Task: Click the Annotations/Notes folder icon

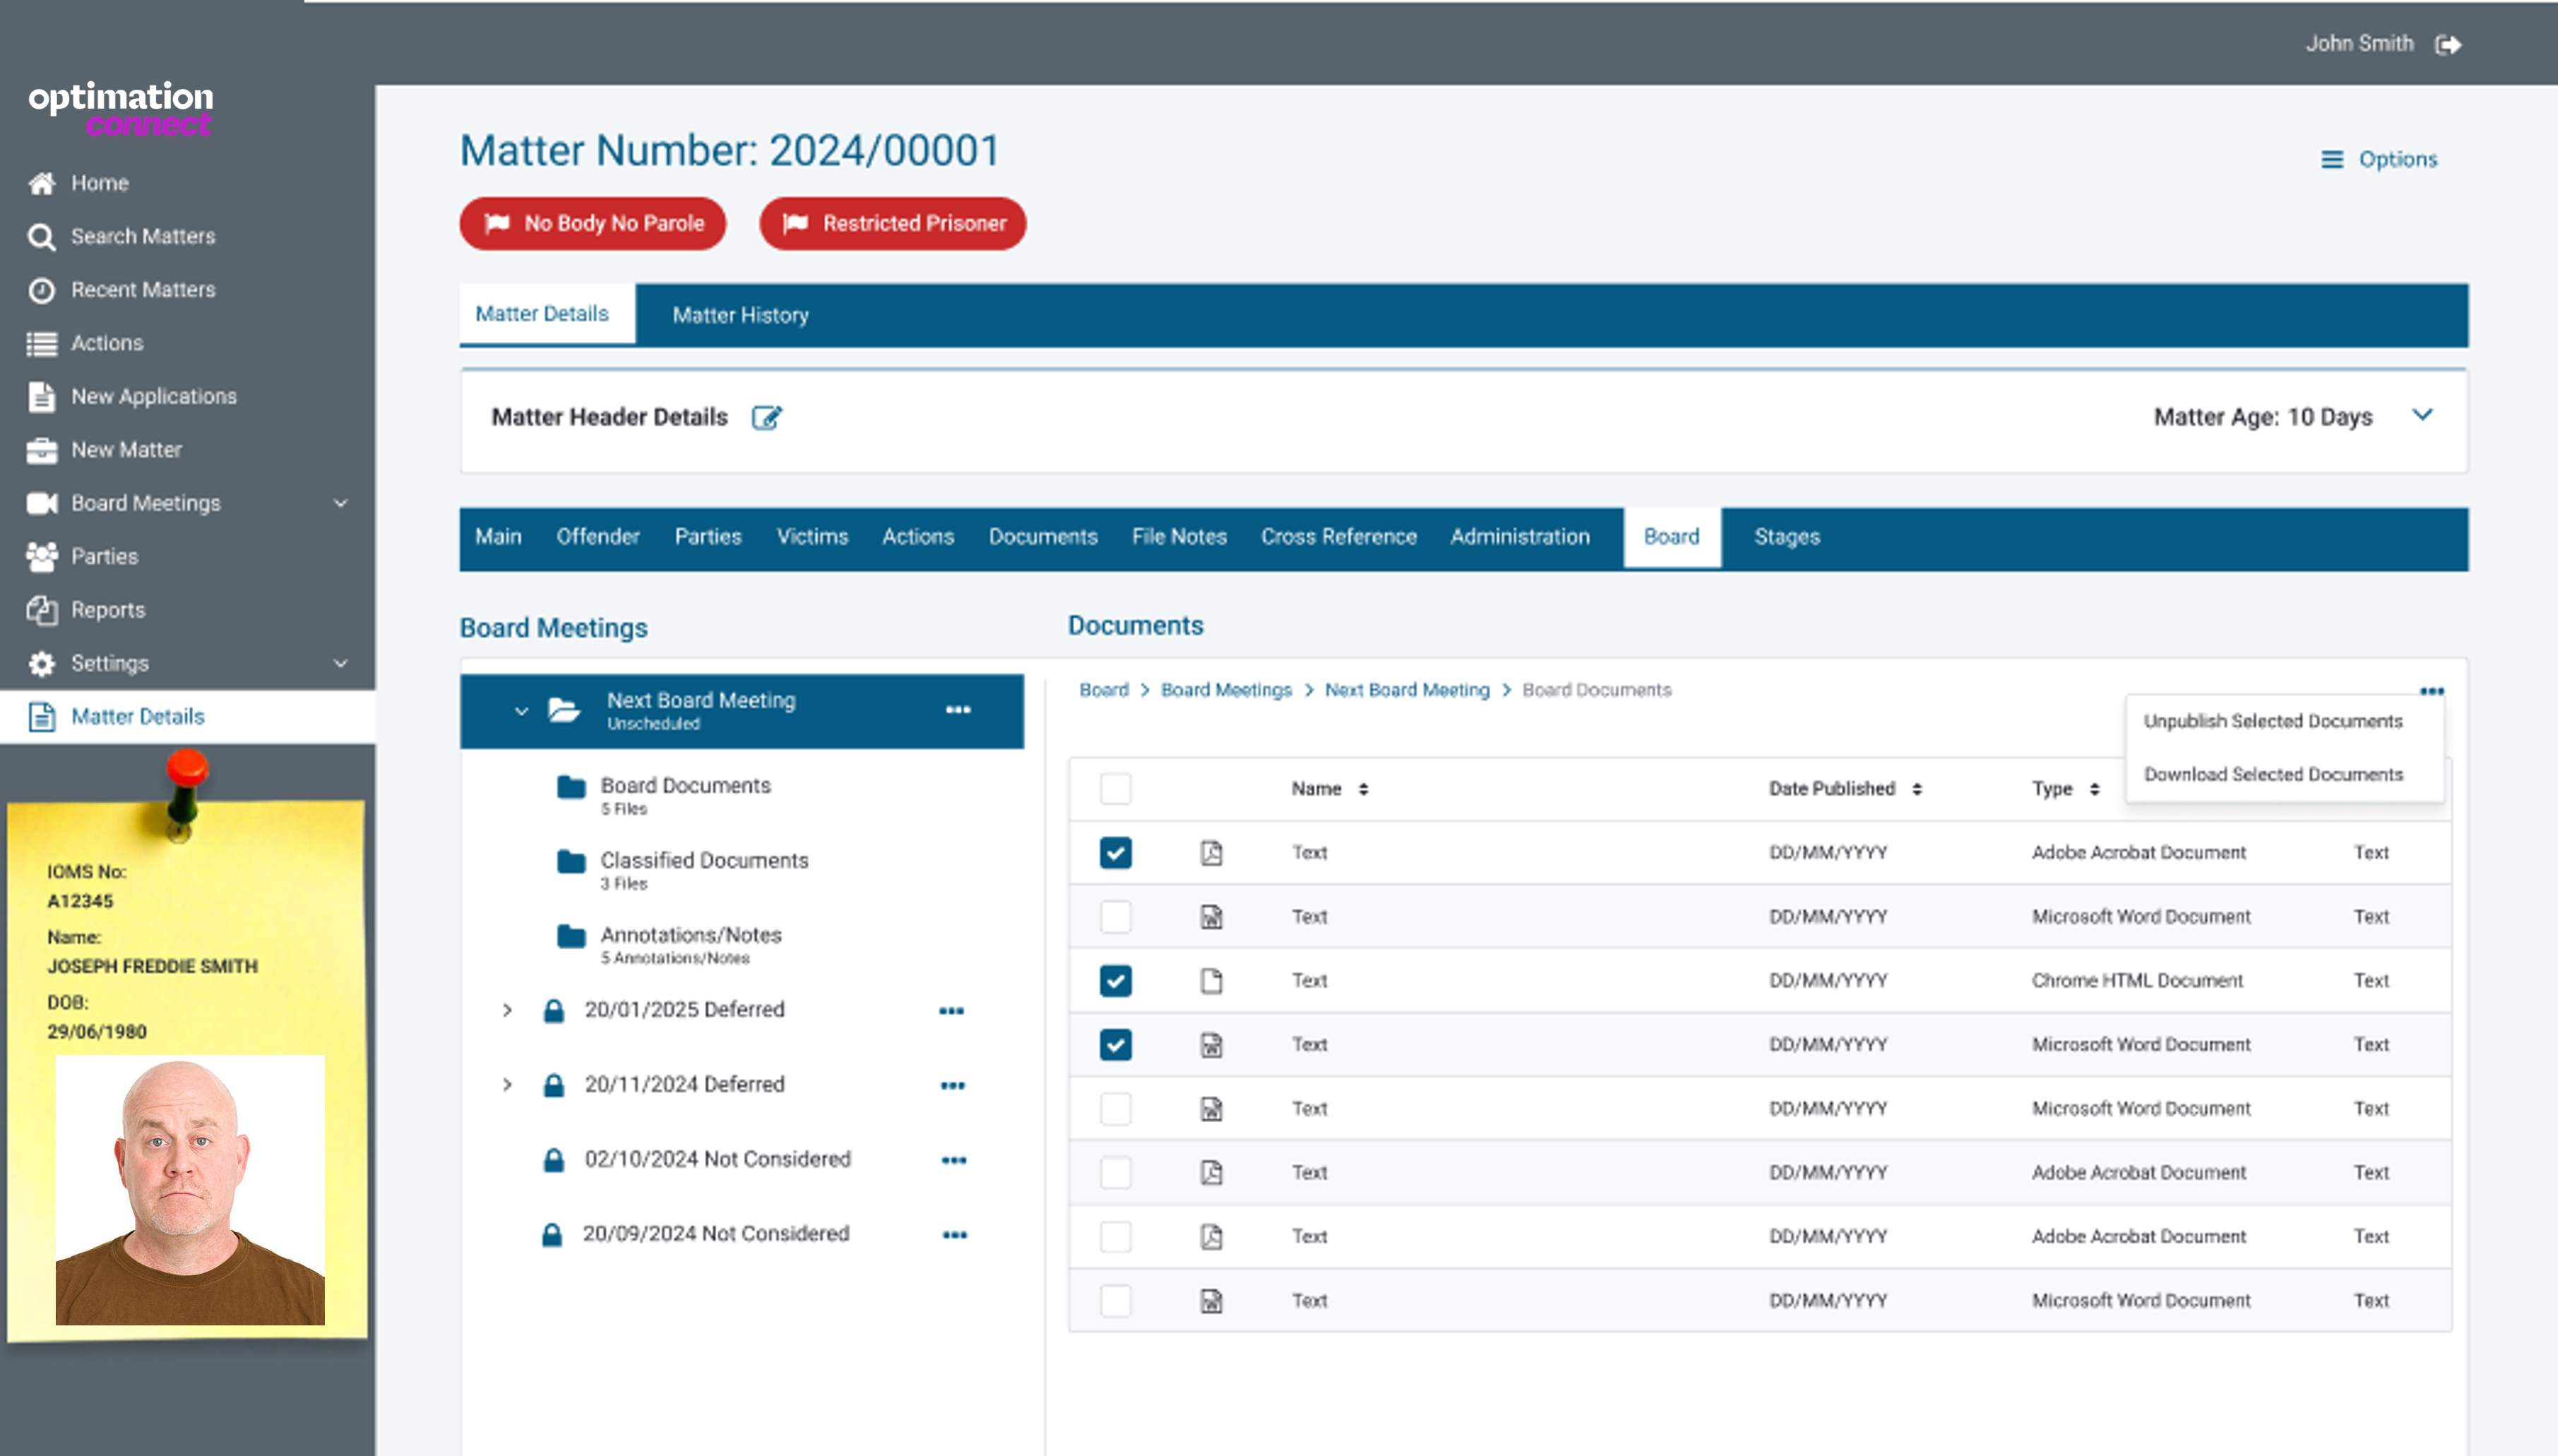Action: pyautogui.click(x=571, y=936)
